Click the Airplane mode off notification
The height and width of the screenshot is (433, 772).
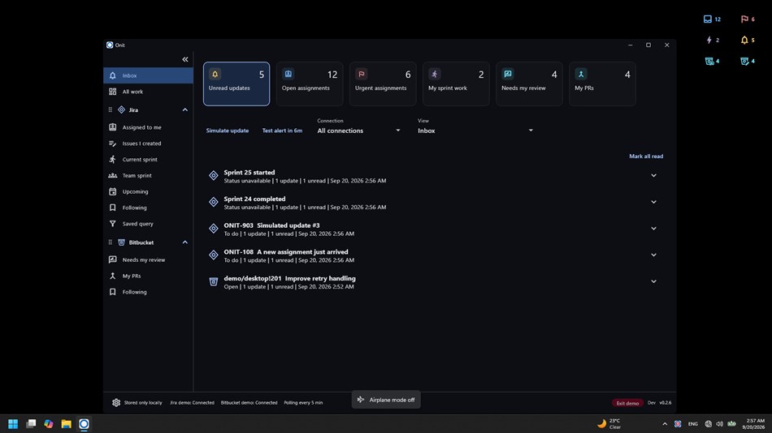pyautogui.click(x=386, y=400)
